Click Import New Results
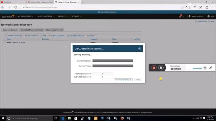Screen dimensions: 216x121 click(76, 36)
